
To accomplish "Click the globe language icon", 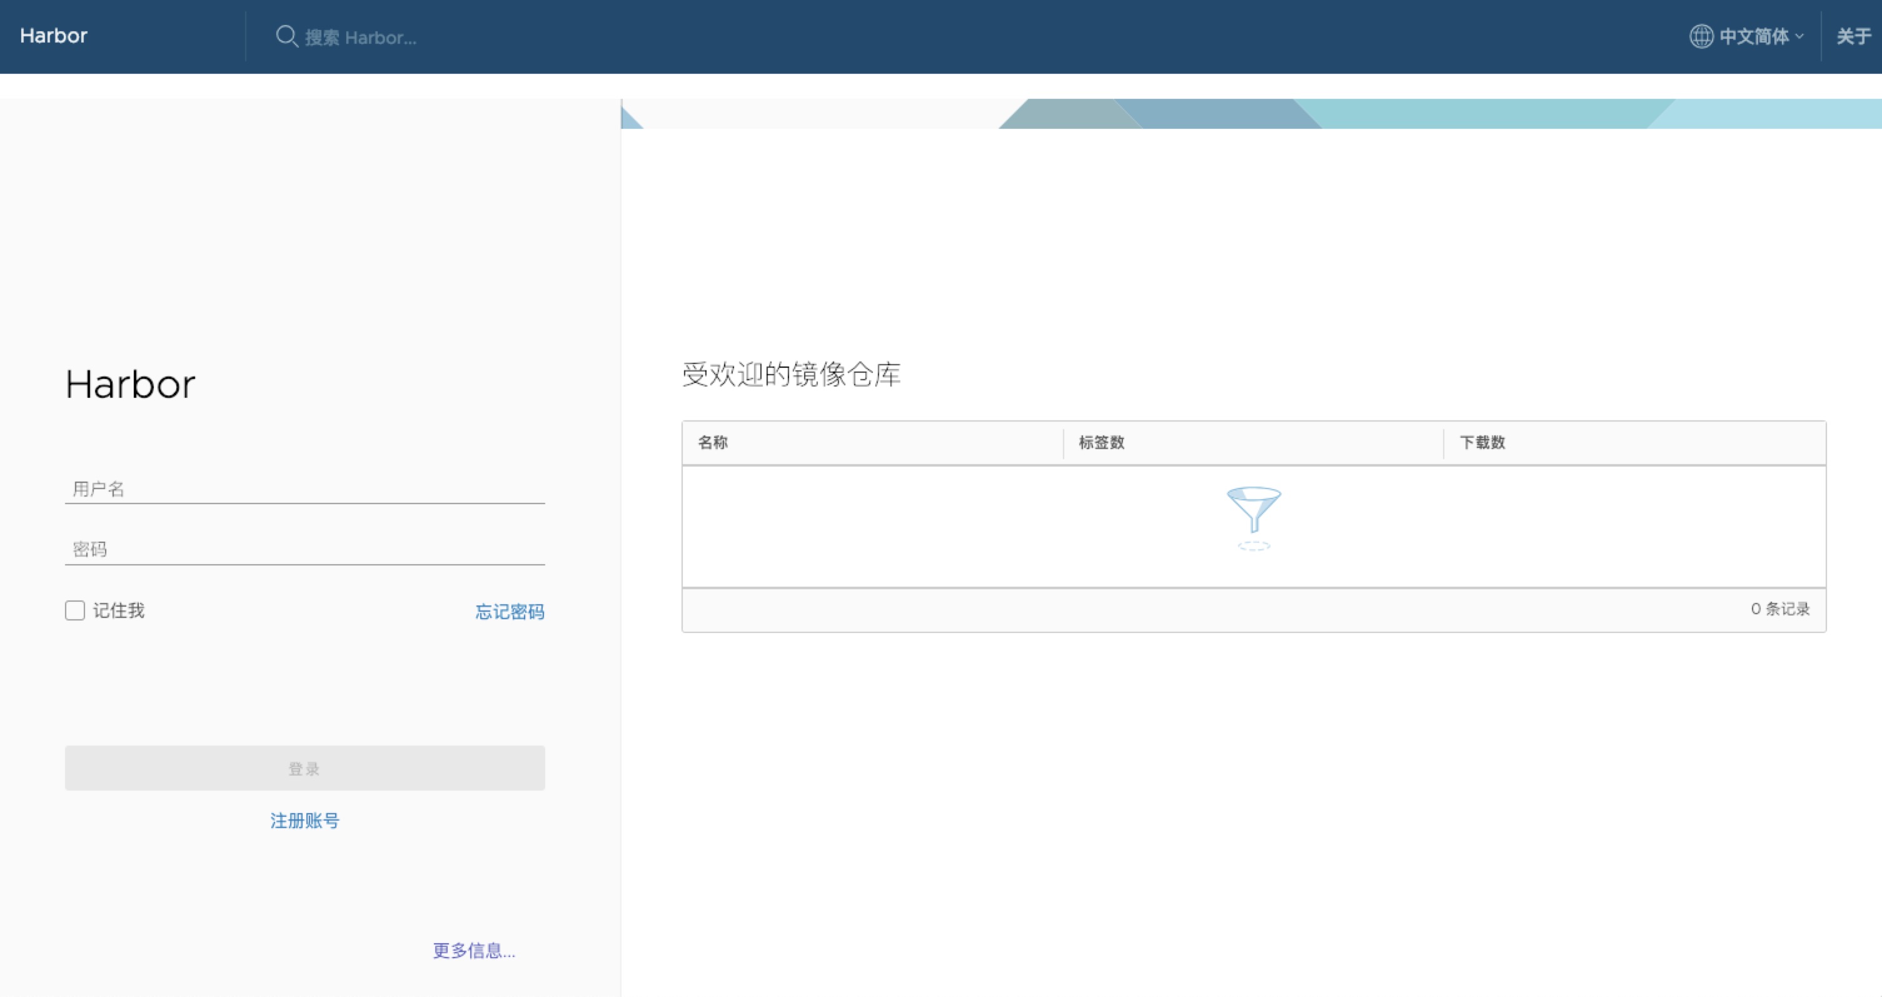I will tap(1701, 36).
